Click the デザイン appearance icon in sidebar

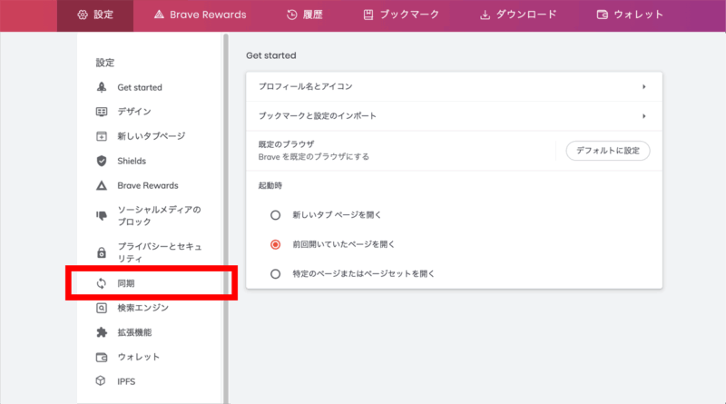point(102,112)
